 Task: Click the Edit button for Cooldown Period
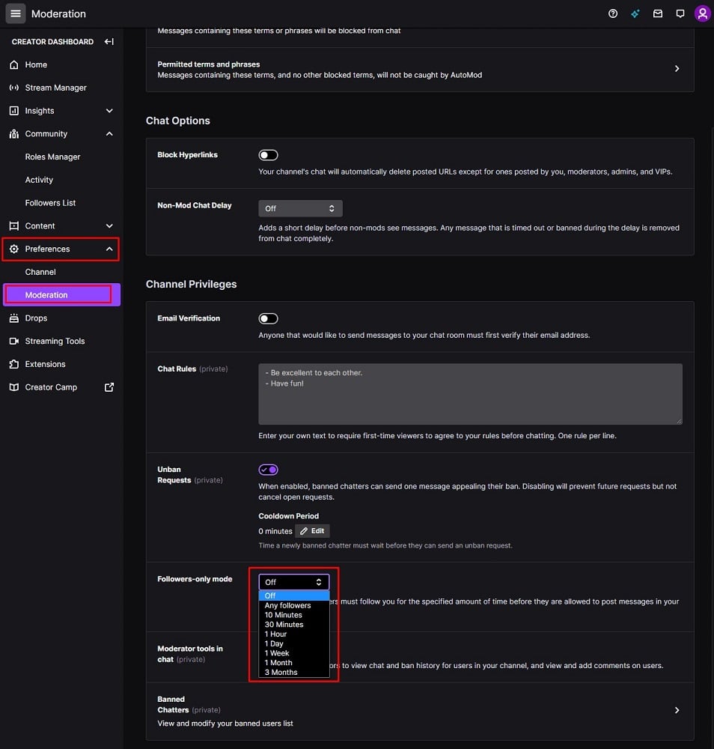pos(312,531)
